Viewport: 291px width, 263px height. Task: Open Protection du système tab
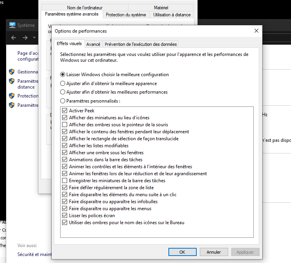click(126, 15)
